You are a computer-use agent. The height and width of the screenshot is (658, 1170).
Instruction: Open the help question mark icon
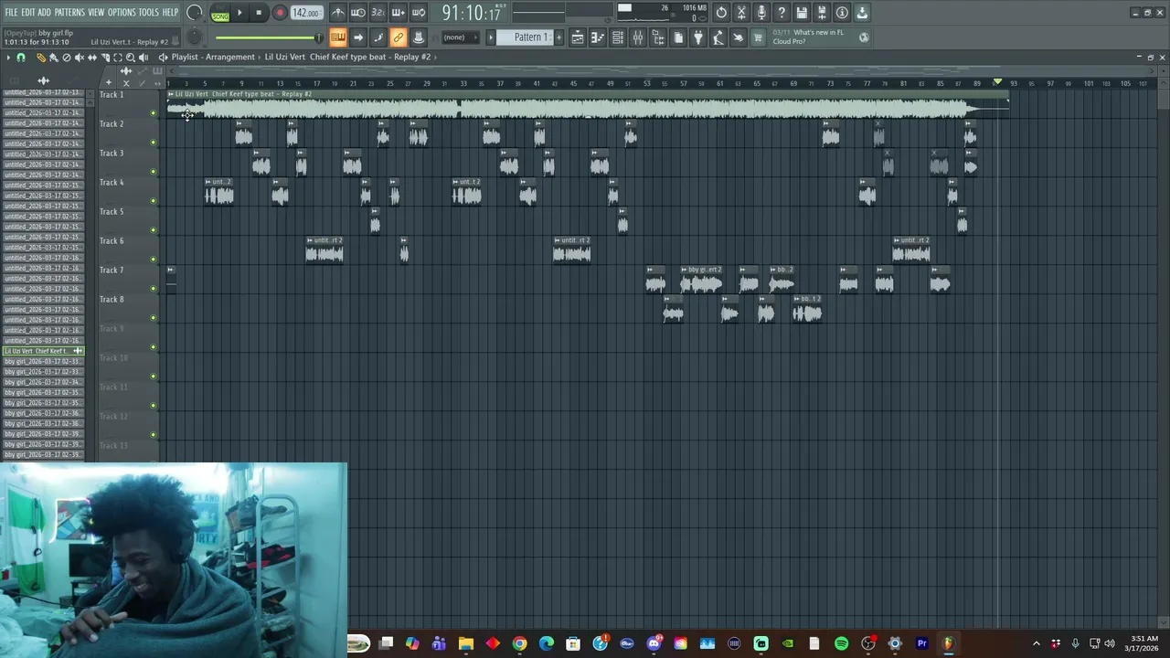782,13
